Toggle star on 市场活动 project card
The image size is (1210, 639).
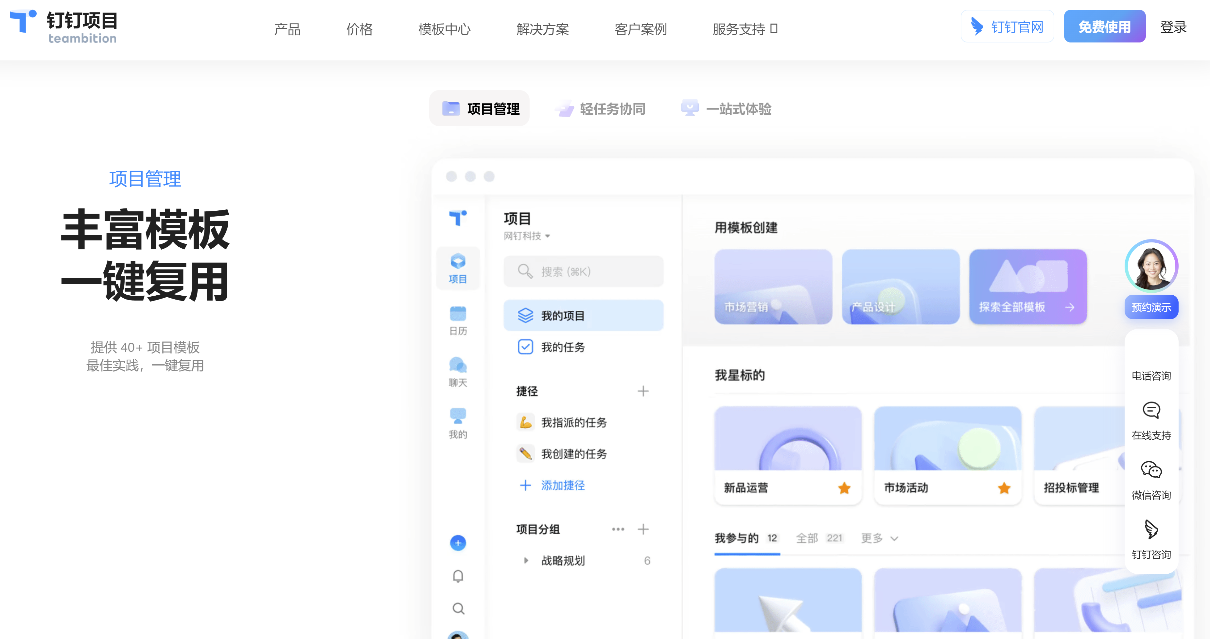coord(1004,488)
